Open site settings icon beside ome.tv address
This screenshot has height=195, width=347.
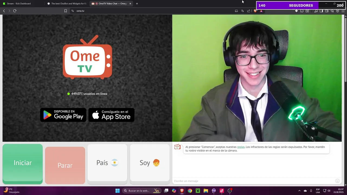(72, 11)
